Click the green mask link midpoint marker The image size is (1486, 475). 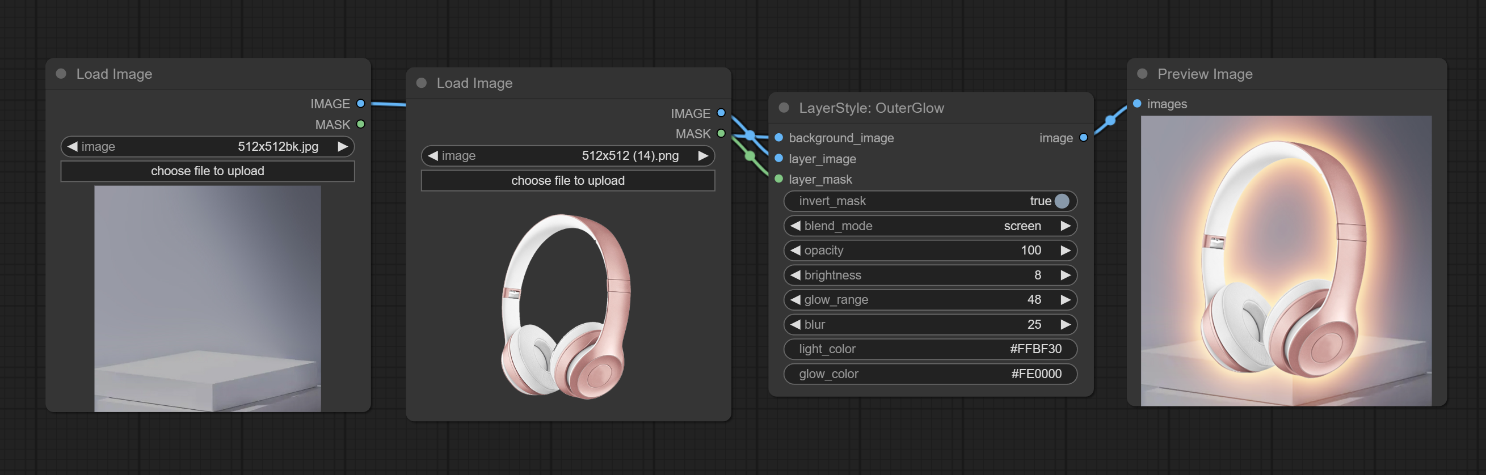(750, 156)
